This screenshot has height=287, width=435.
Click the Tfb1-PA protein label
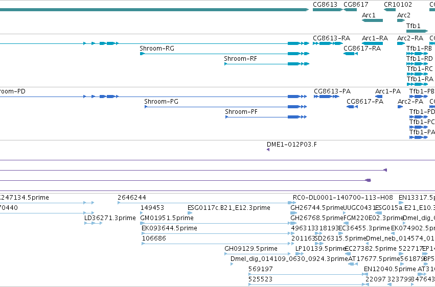[422, 132]
